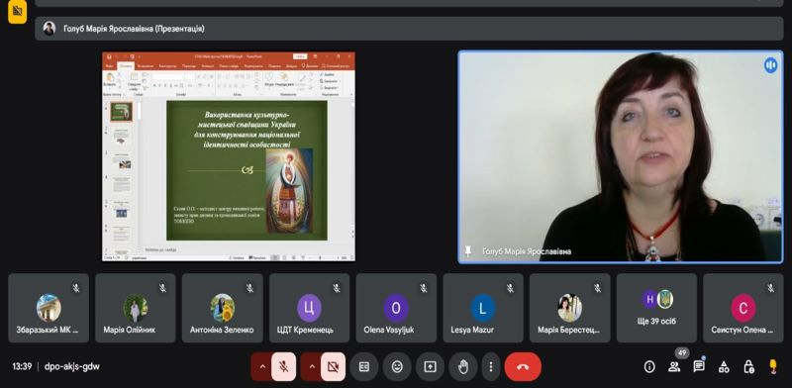Click the pin icon on Голуб Марія's video
The height and width of the screenshot is (388, 792).
tap(468, 251)
